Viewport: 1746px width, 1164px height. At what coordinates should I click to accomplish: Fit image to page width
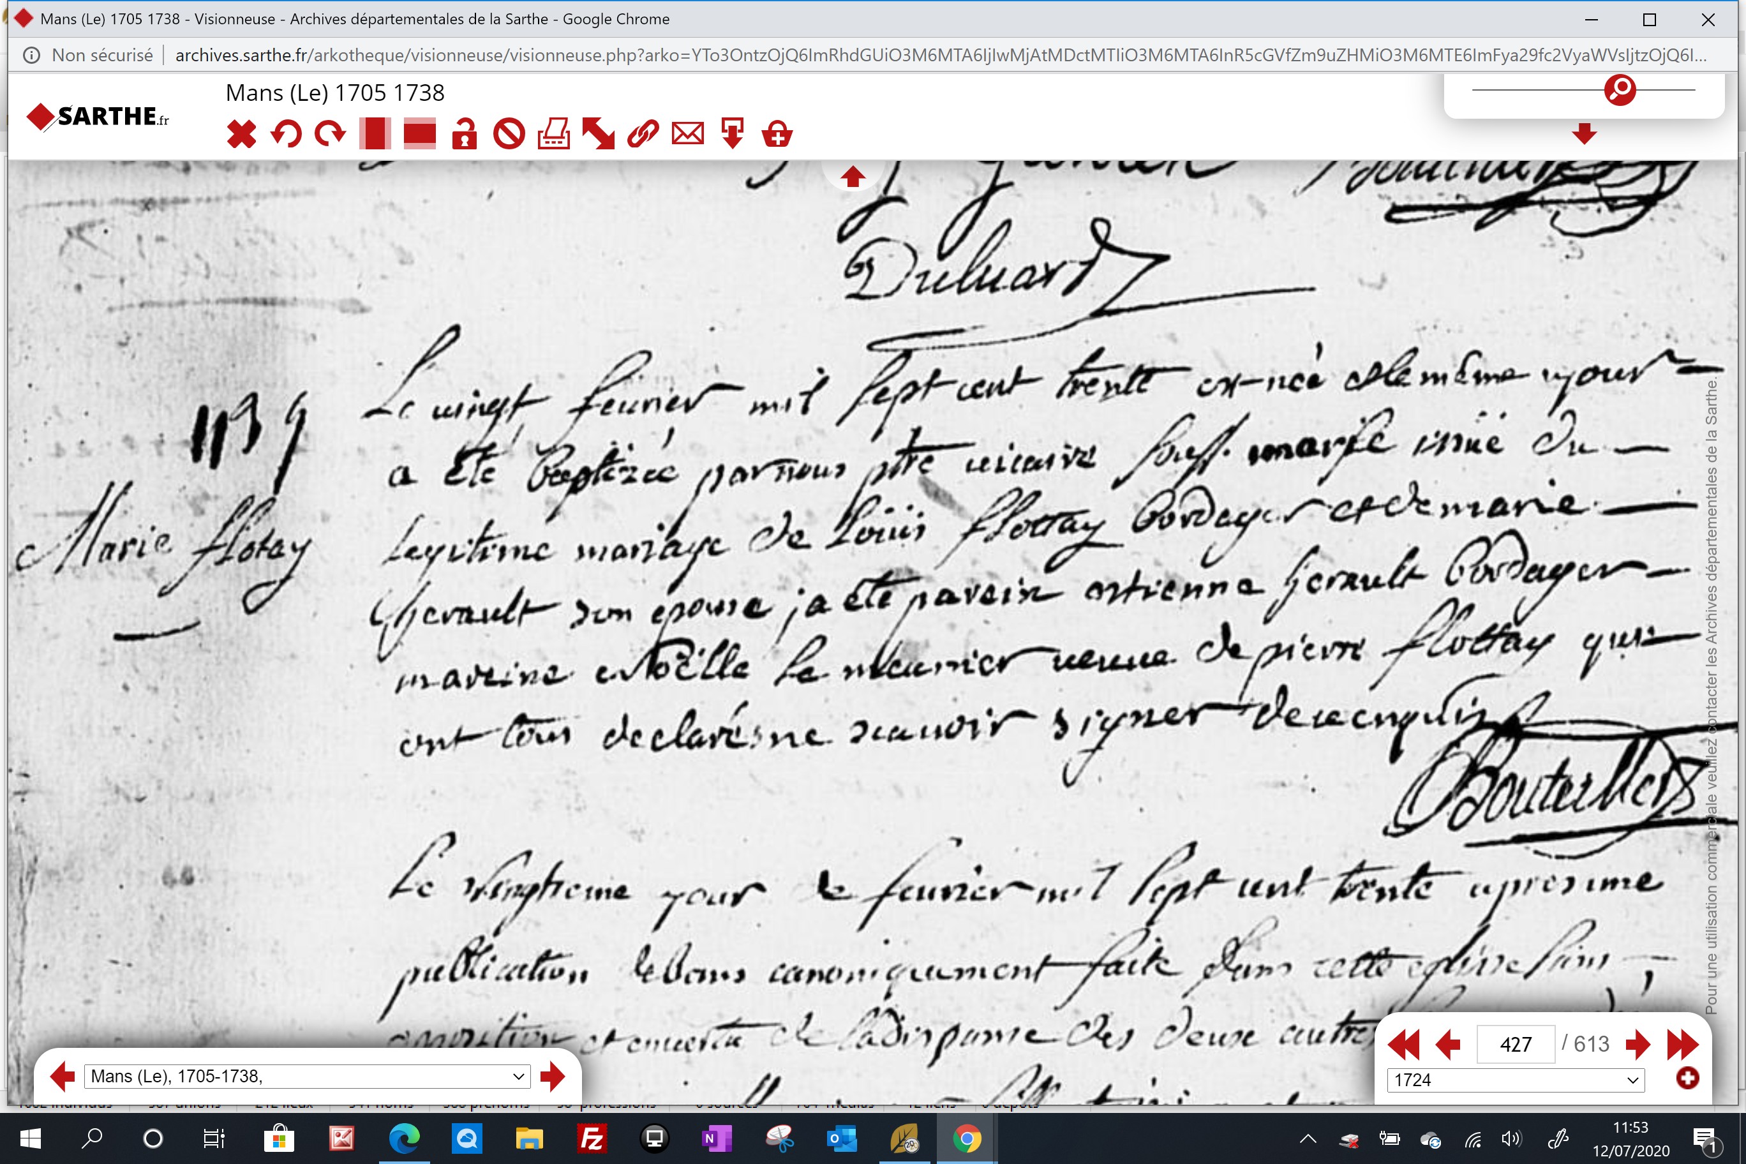point(419,135)
